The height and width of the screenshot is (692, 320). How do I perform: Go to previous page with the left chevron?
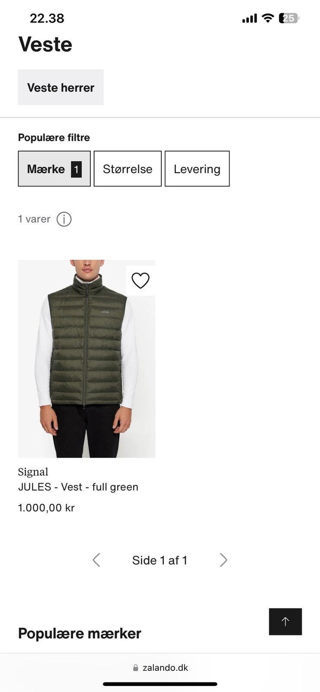96,560
